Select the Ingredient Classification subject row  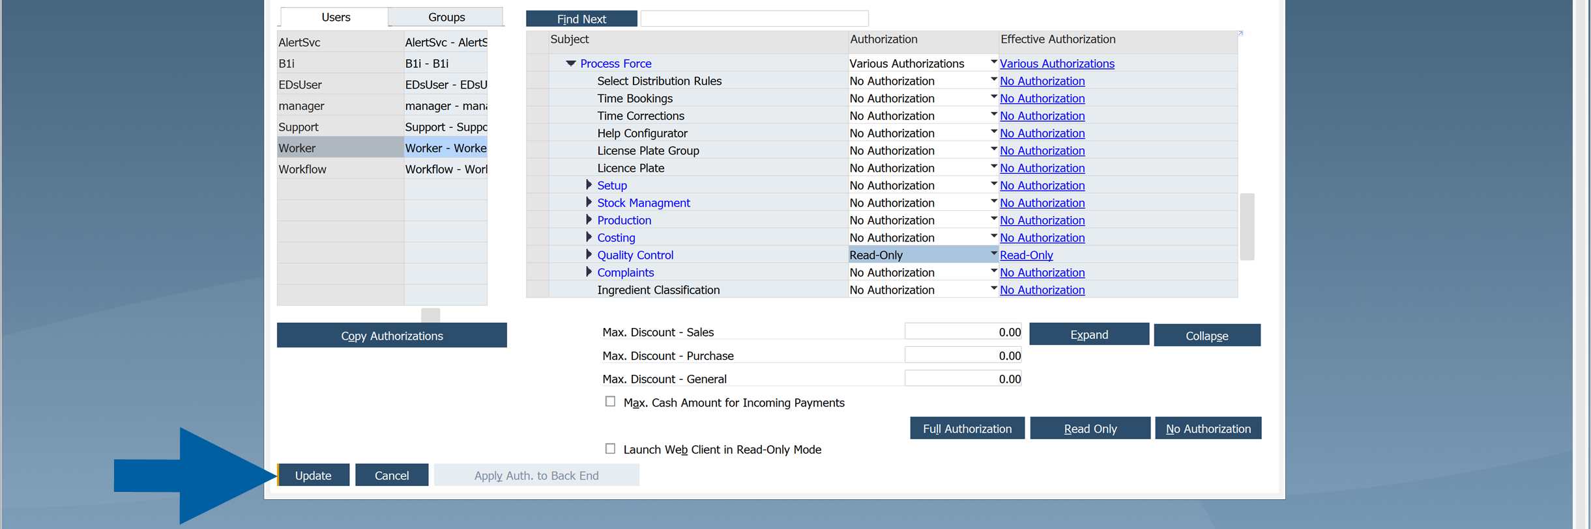[658, 290]
